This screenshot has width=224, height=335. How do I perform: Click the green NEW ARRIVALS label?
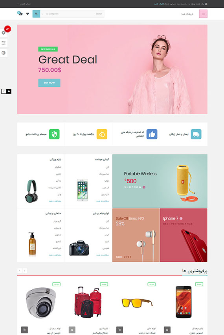(x=48, y=49)
